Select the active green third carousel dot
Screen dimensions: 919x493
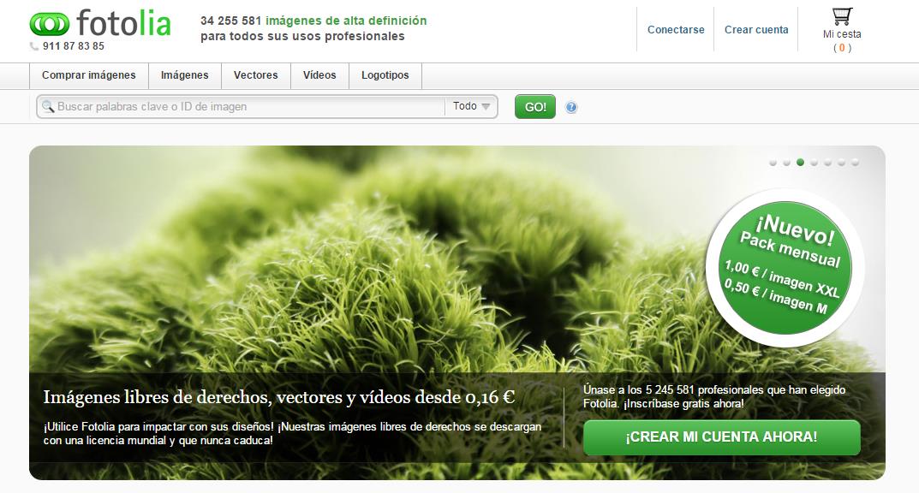[x=801, y=162]
